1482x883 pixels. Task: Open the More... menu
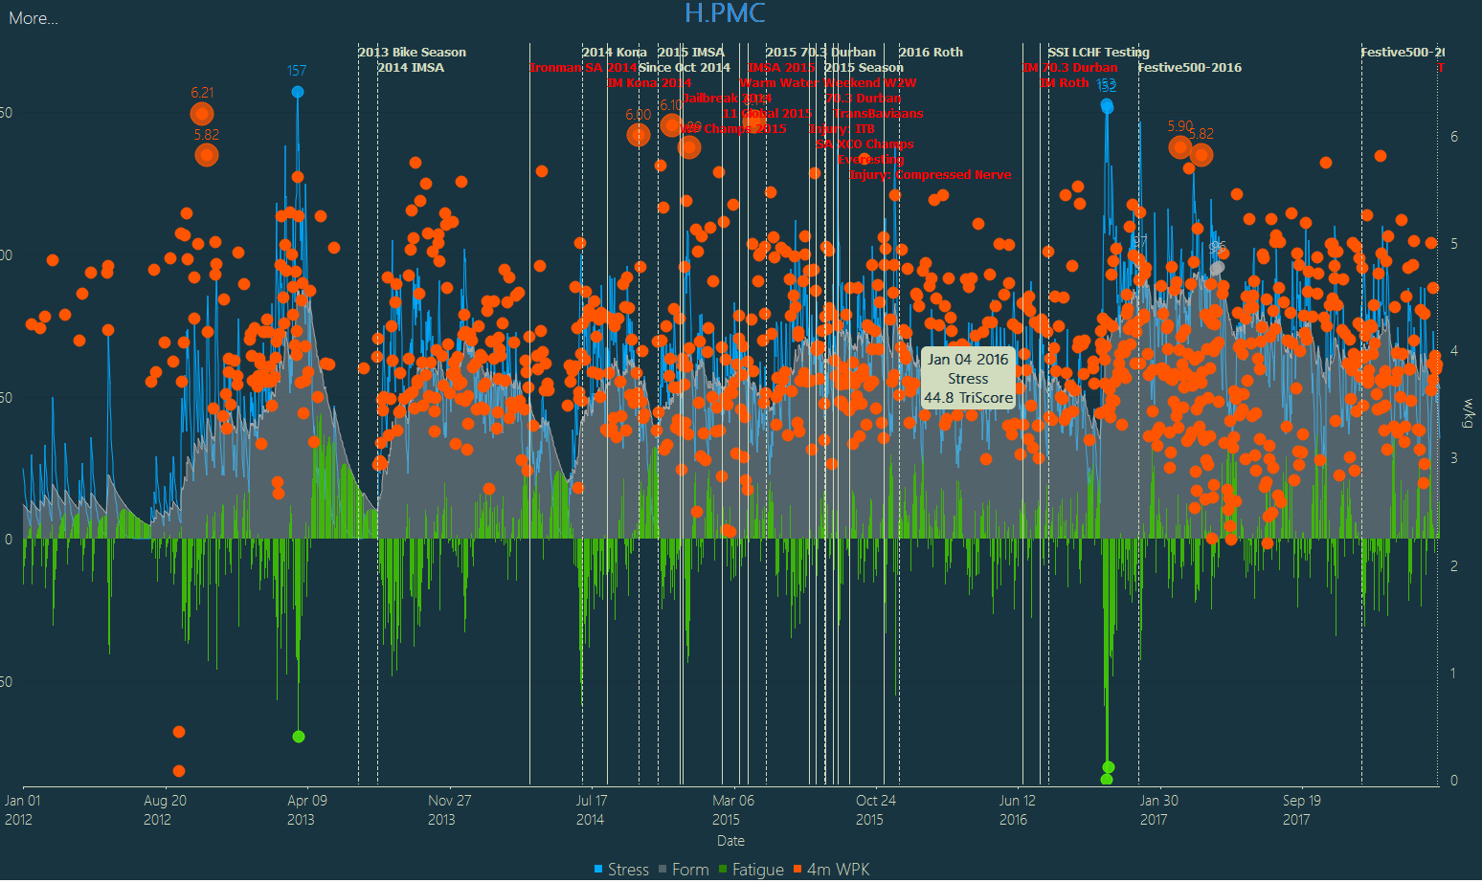pyautogui.click(x=34, y=18)
